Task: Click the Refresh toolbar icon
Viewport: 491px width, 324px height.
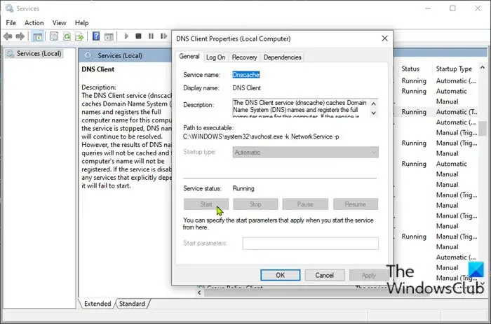Action: coord(67,36)
